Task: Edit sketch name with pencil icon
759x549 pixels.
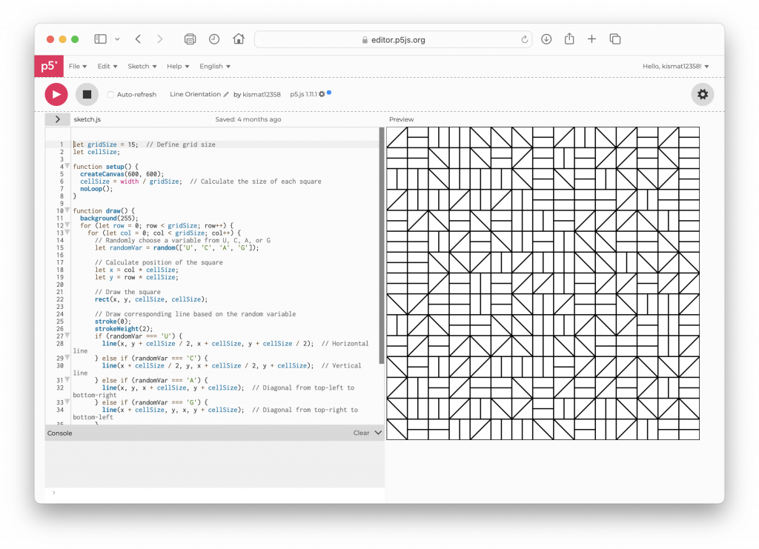Action: coord(226,95)
